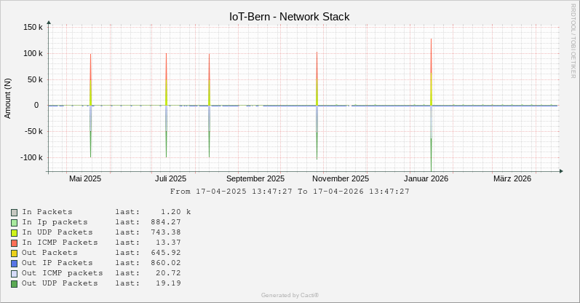The width and height of the screenshot is (580, 303).
Task: Click the Out UDP Packets green swatch
Action: 14,283
